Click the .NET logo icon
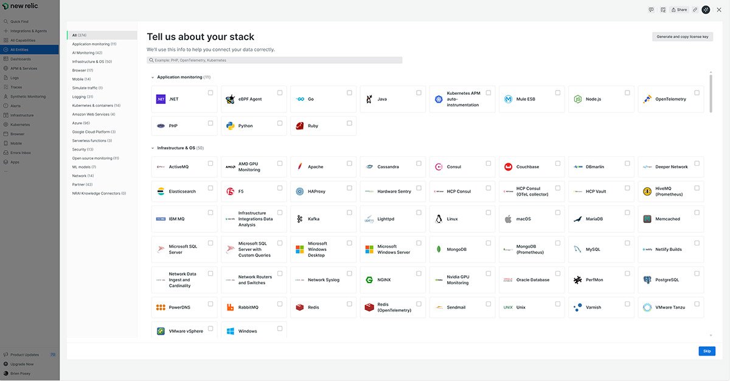This screenshot has height=381, width=730. tap(161, 99)
